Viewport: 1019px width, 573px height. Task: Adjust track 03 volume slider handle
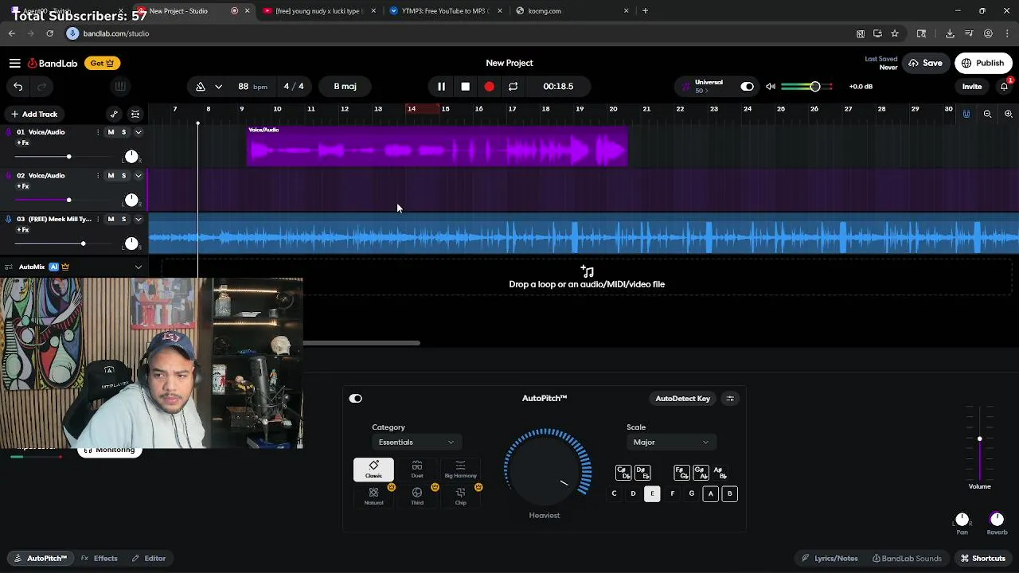click(x=83, y=244)
